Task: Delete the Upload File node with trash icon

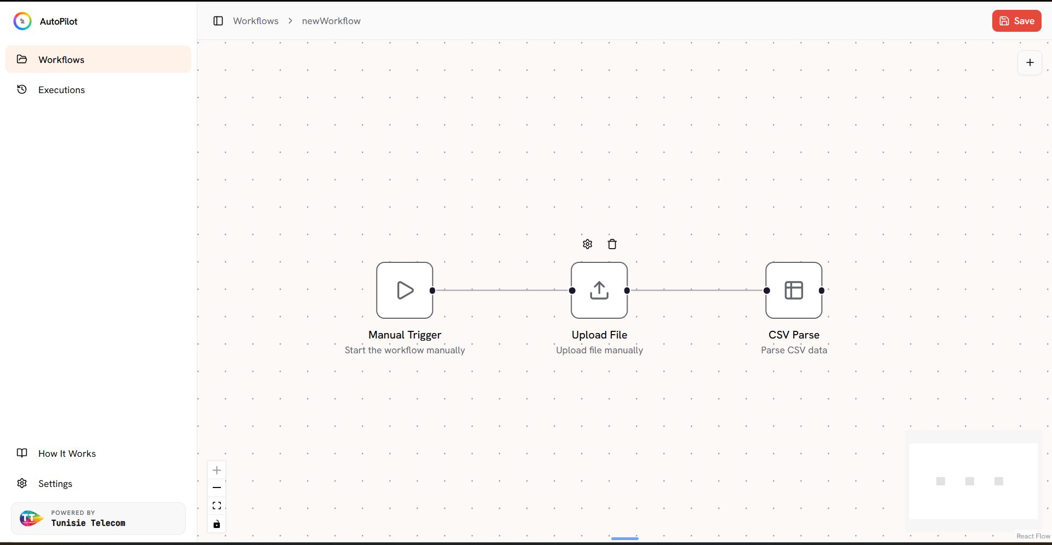Action: [612, 244]
